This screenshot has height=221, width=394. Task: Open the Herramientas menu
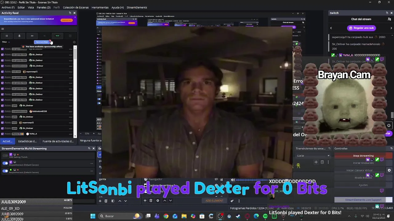(x=100, y=7)
